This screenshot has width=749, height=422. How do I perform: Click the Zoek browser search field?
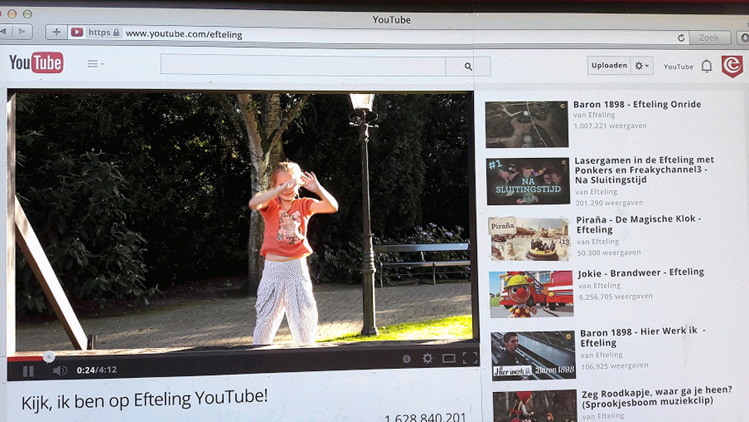[709, 37]
